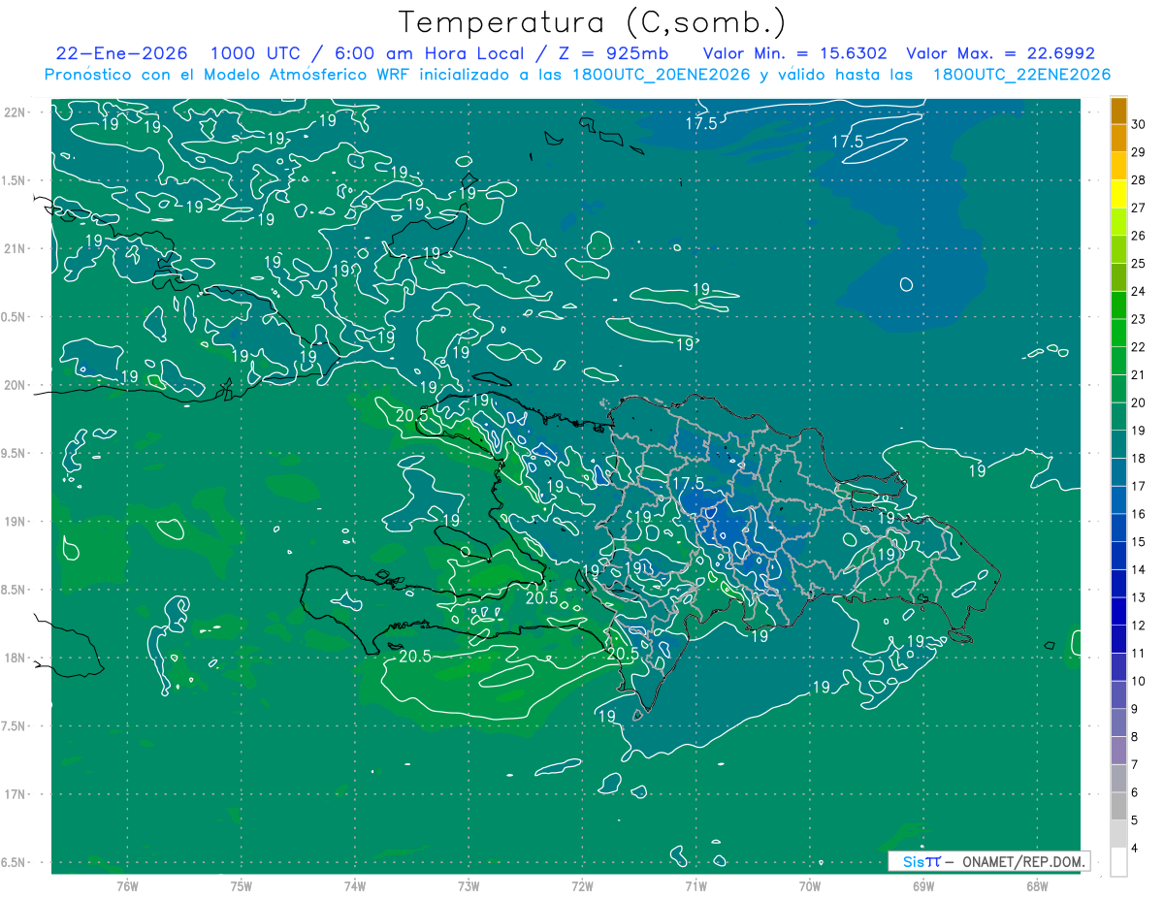Click the 19N latitude axis label

click(15, 522)
